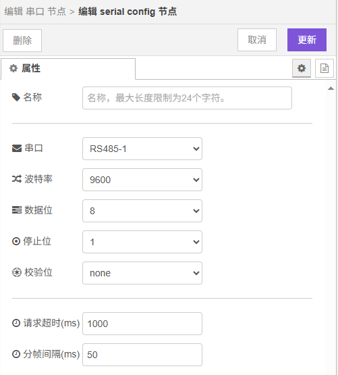Focus the 名称 text input field

point(187,98)
